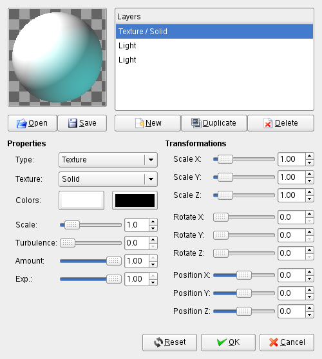Increase Properties Scale with up arrow
Image resolution: width=322 pixels, height=359 pixels.
[x=153, y=222]
